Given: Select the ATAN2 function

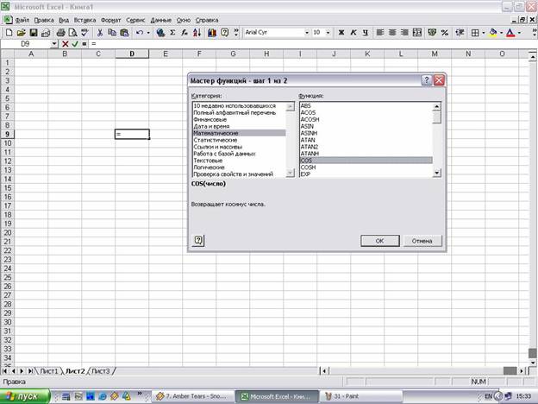Looking at the screenshot, I should point(366,147).
